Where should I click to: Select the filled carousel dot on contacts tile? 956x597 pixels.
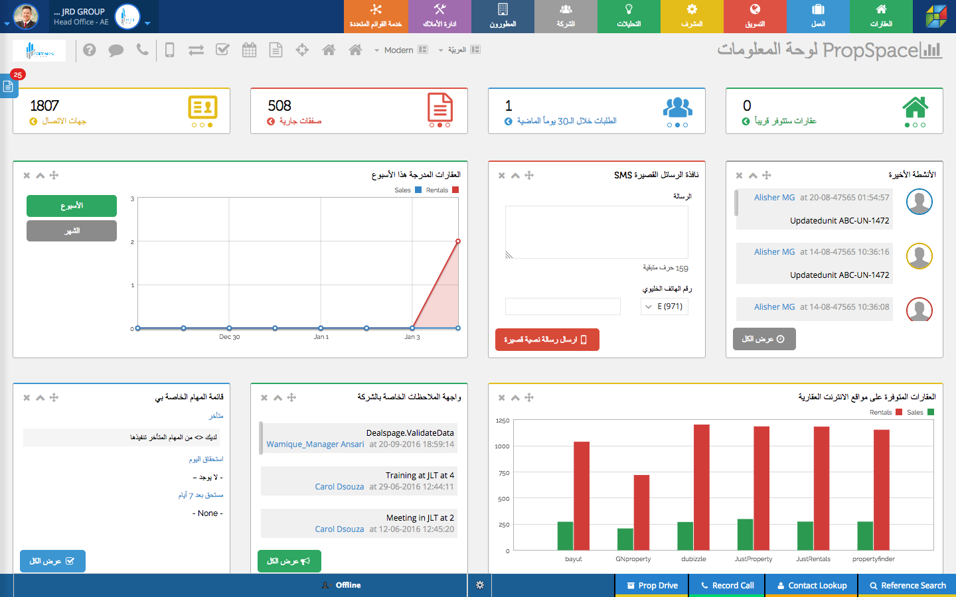coord(210,125)
